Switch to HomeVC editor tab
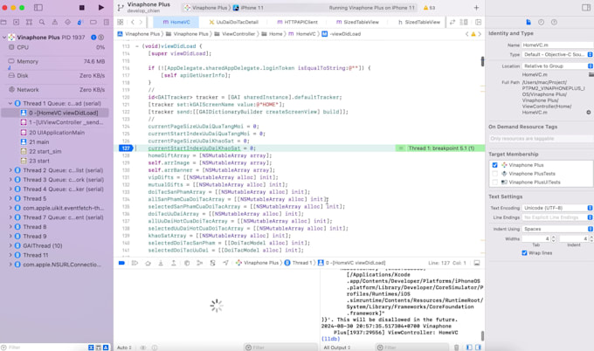 point(176,23)
